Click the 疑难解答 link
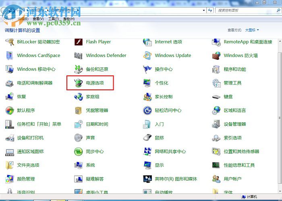This screenshot has height=201, width=282. click(95, 179)
